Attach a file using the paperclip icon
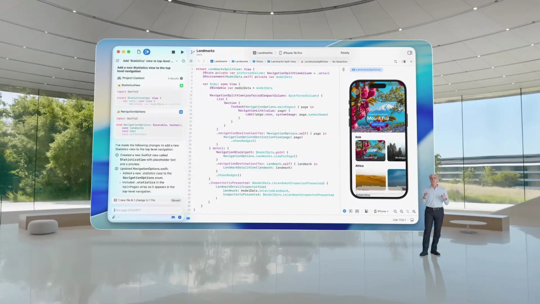The height and width of the screenshot is (304, 540). pyautogui.click(x=113, y=217)
